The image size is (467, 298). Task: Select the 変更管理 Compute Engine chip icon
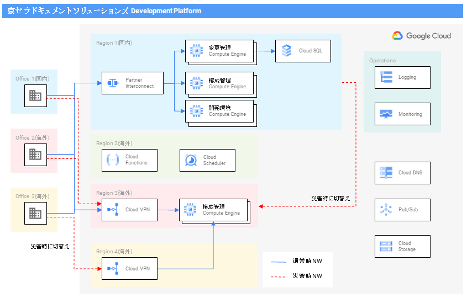(196, 51)
